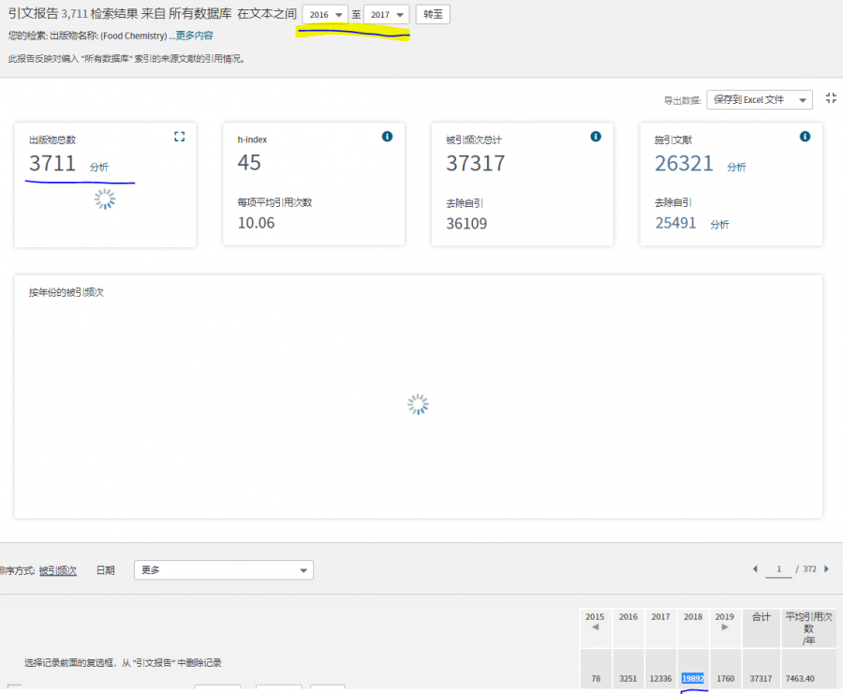Show earlier years with the 2015 arrow
Screen dimensions: 843x694
pos(595,628)
